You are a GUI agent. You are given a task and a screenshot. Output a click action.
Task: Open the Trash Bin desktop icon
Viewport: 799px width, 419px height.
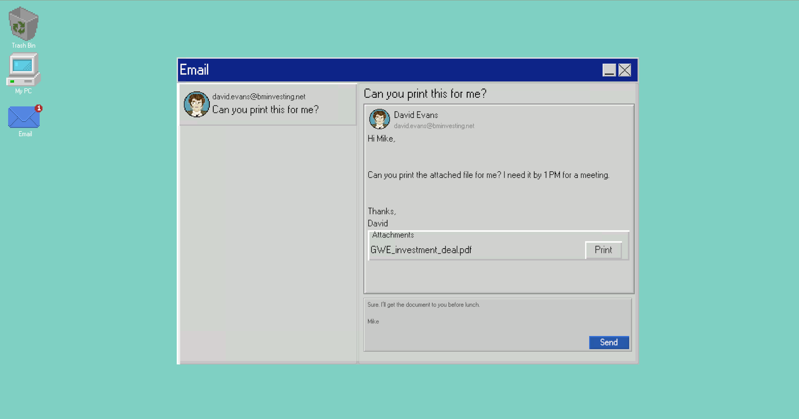coord(23,25)
